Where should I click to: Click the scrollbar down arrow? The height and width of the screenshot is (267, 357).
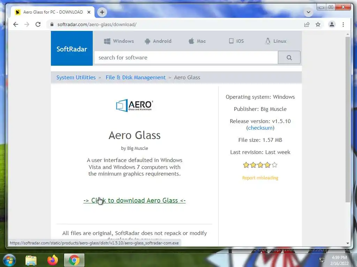pyautogui.click(x=348, y=243)
